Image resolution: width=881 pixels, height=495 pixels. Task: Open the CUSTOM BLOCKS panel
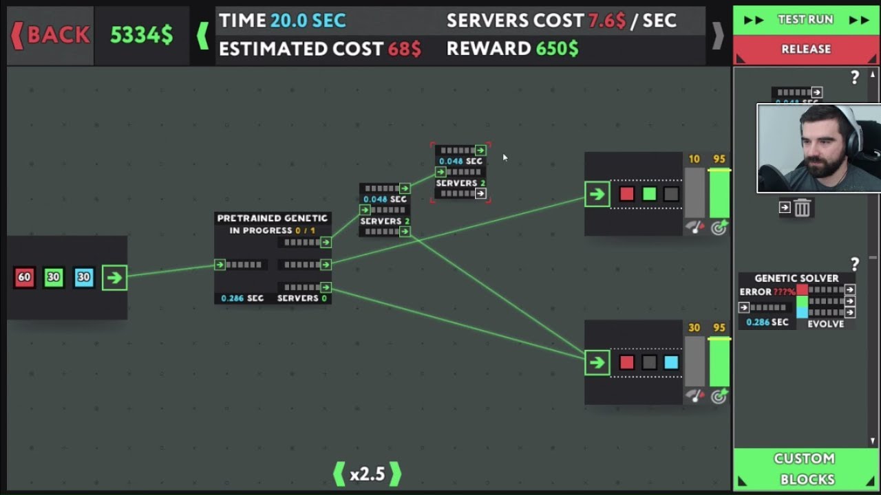[x=805, y=470]
